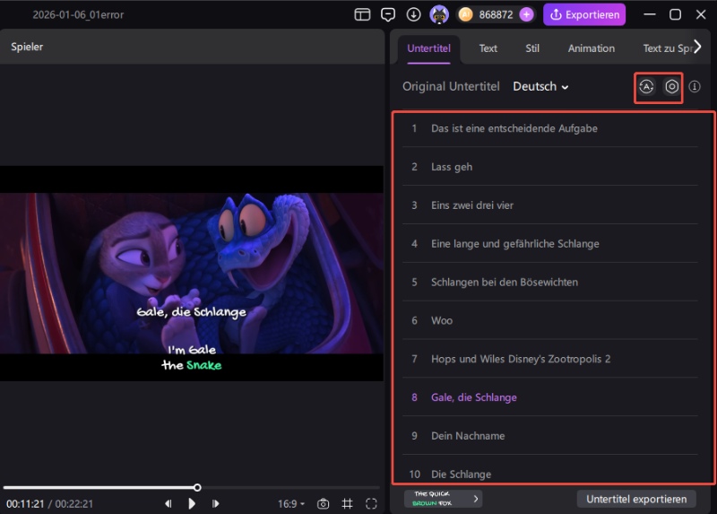Open the user avatar profile
Viewport: 717px width, 514px height.
439,14
